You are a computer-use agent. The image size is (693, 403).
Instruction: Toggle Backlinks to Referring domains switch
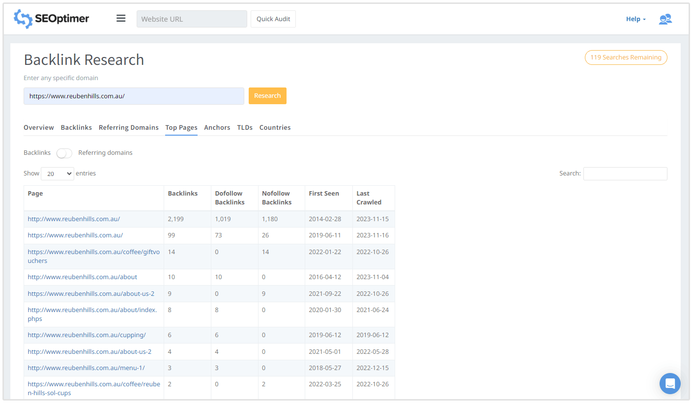[64, 153]
